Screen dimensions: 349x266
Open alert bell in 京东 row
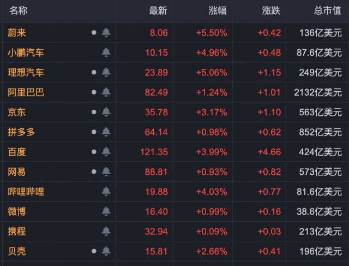106,112
